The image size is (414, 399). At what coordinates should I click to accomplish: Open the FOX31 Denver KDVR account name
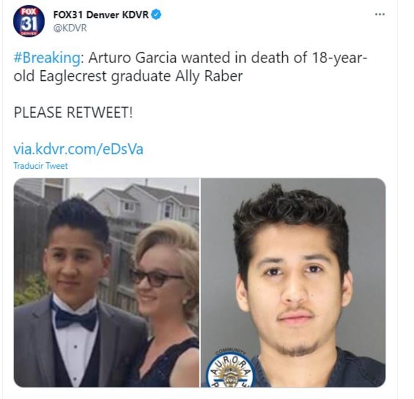point(101,15)
